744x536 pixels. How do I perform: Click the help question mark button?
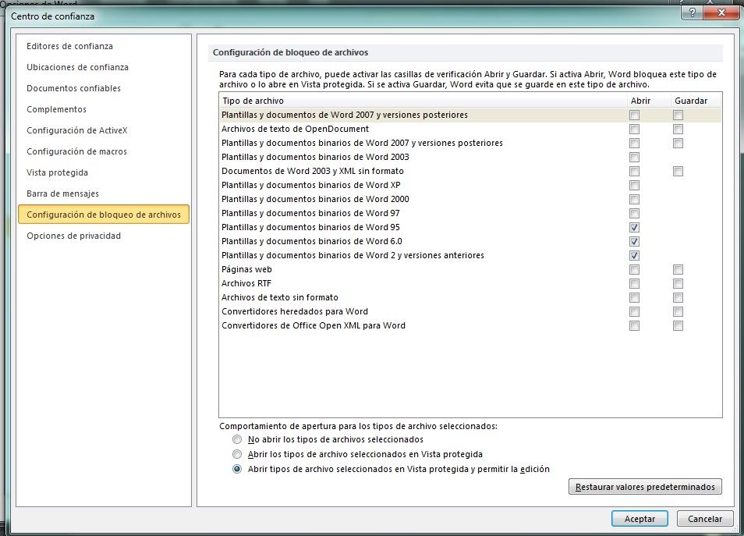click(693, 12)
